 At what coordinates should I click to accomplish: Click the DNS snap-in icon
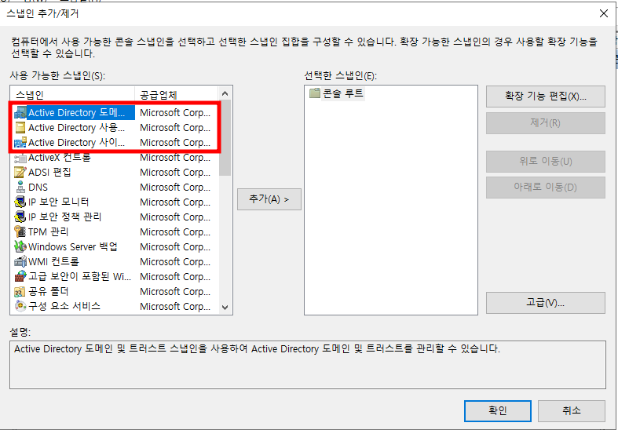(20, 187)
